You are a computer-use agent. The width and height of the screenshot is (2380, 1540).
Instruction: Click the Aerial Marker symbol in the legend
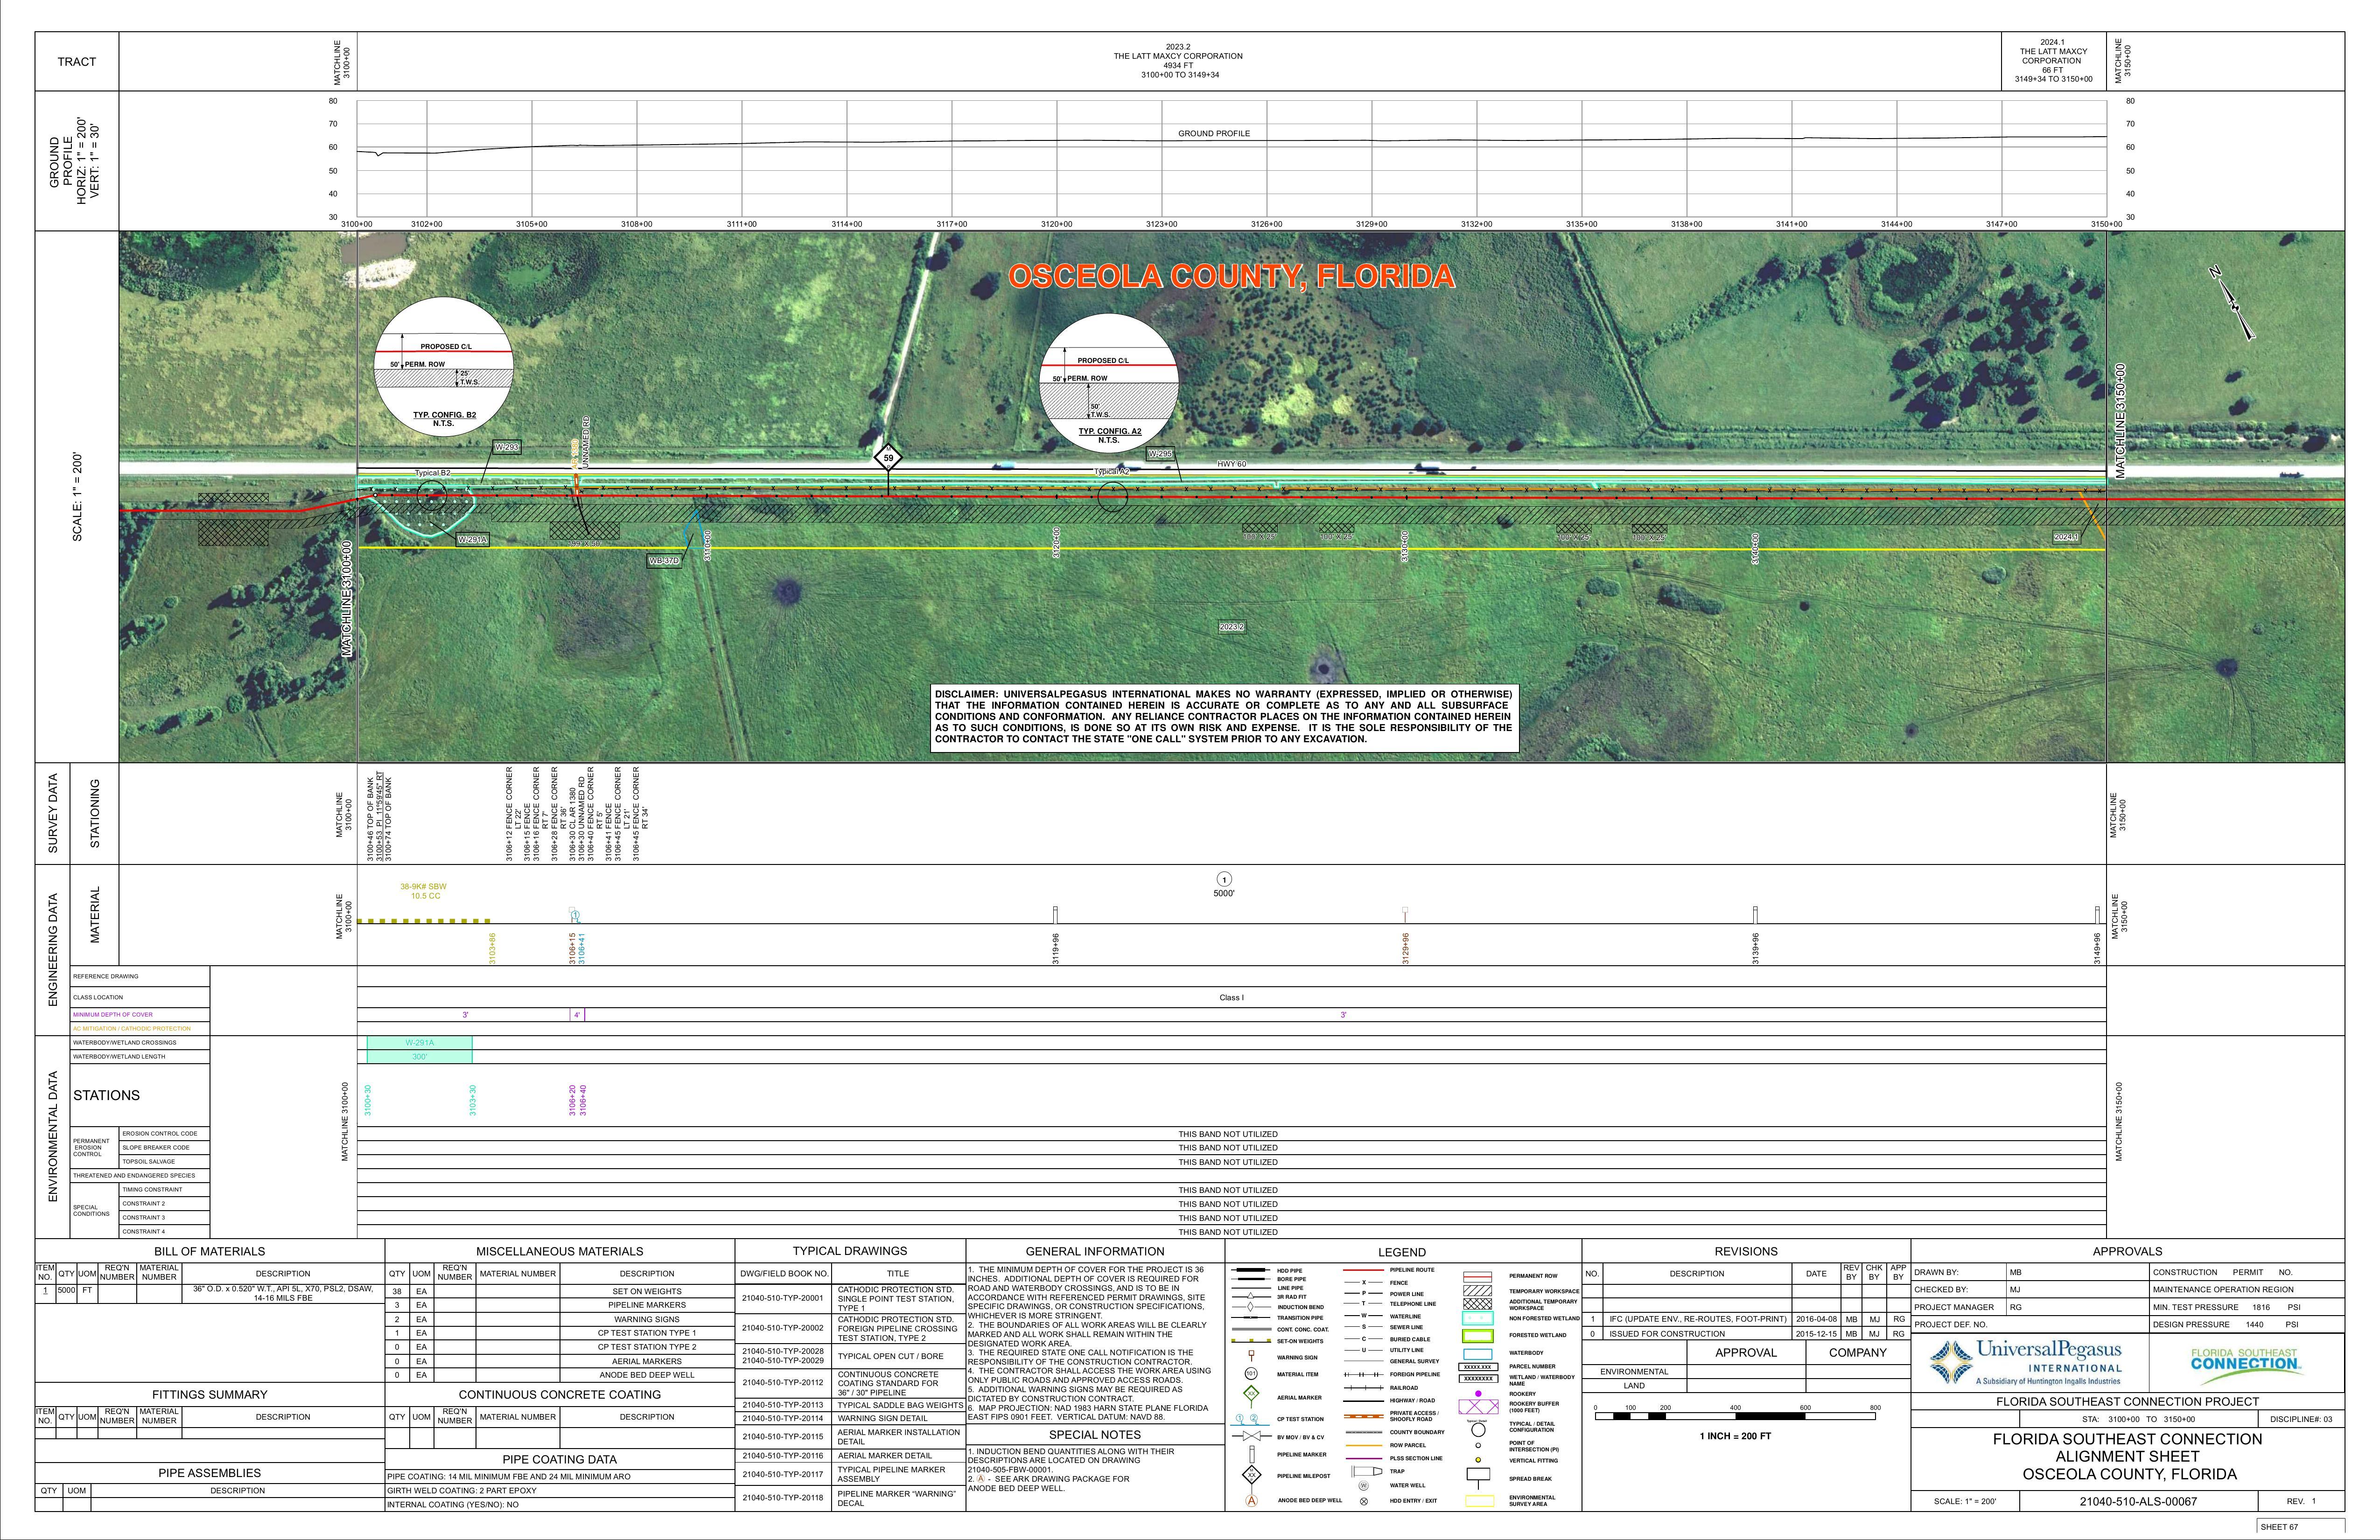(1251, 1394)
